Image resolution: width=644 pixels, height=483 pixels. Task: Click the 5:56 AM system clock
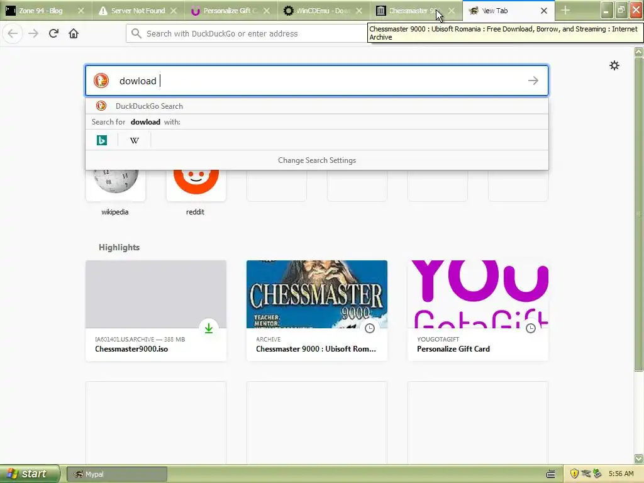coord(621,474)
